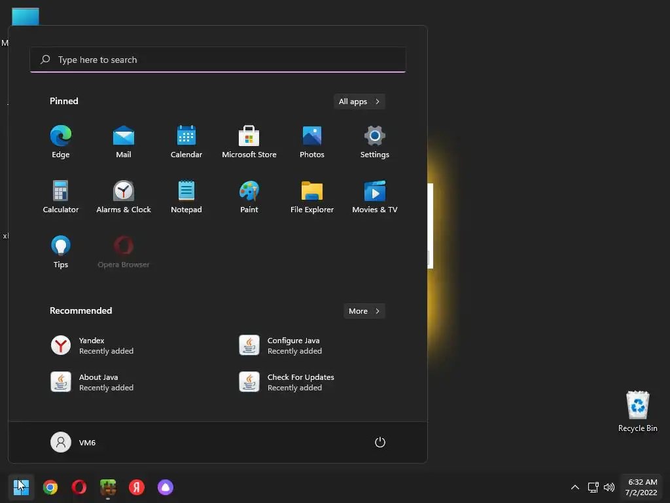Screen dimensions: 670x503
Task: Open Movies & TV
Action: click(375, 196)
